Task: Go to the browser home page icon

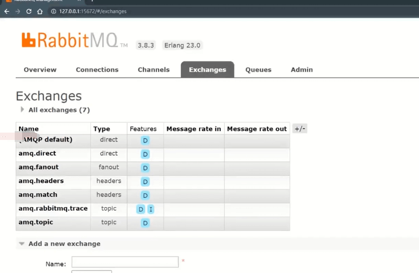Action: click(x=40, y=11)
